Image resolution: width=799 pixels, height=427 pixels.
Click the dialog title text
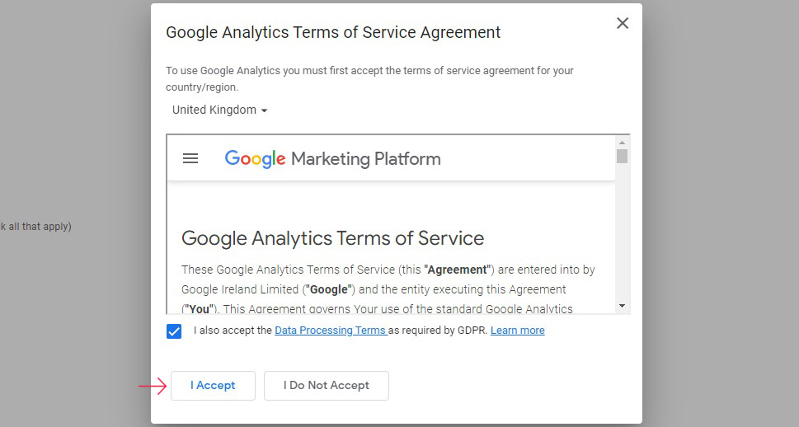(x=333, y=32)
